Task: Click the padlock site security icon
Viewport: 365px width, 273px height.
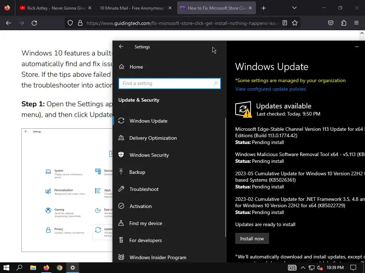Action: coord(80,23)
